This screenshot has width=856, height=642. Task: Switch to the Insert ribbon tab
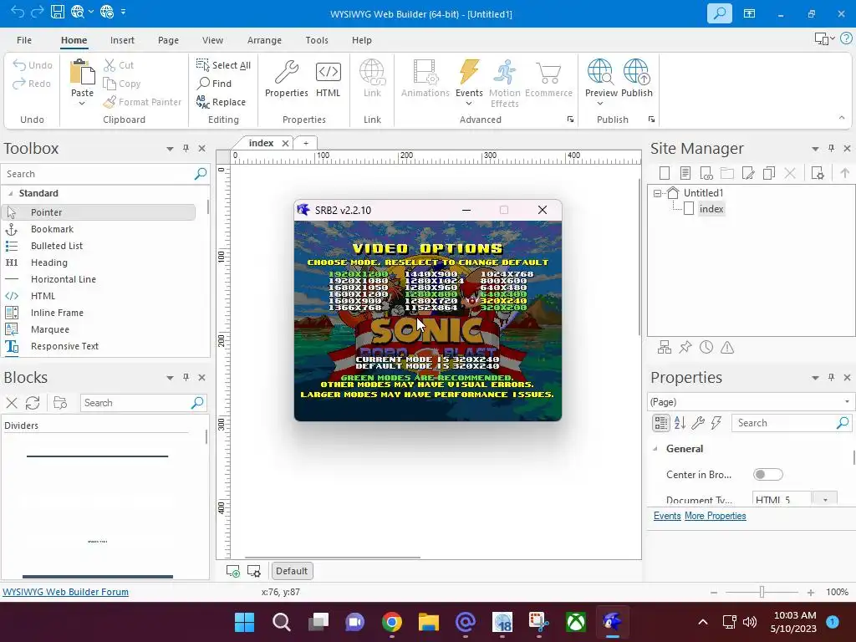coord(122,40)
